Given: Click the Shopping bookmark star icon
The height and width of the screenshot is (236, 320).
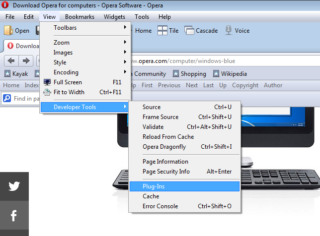Looking at the screenshot, I should [x=176, y=73].
